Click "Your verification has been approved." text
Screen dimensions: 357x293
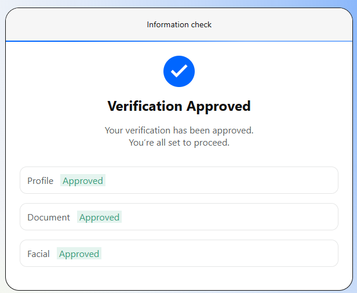click(x=179, y=131)
